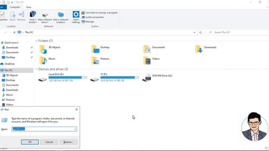Collapse the Devices and drives group

37,69
